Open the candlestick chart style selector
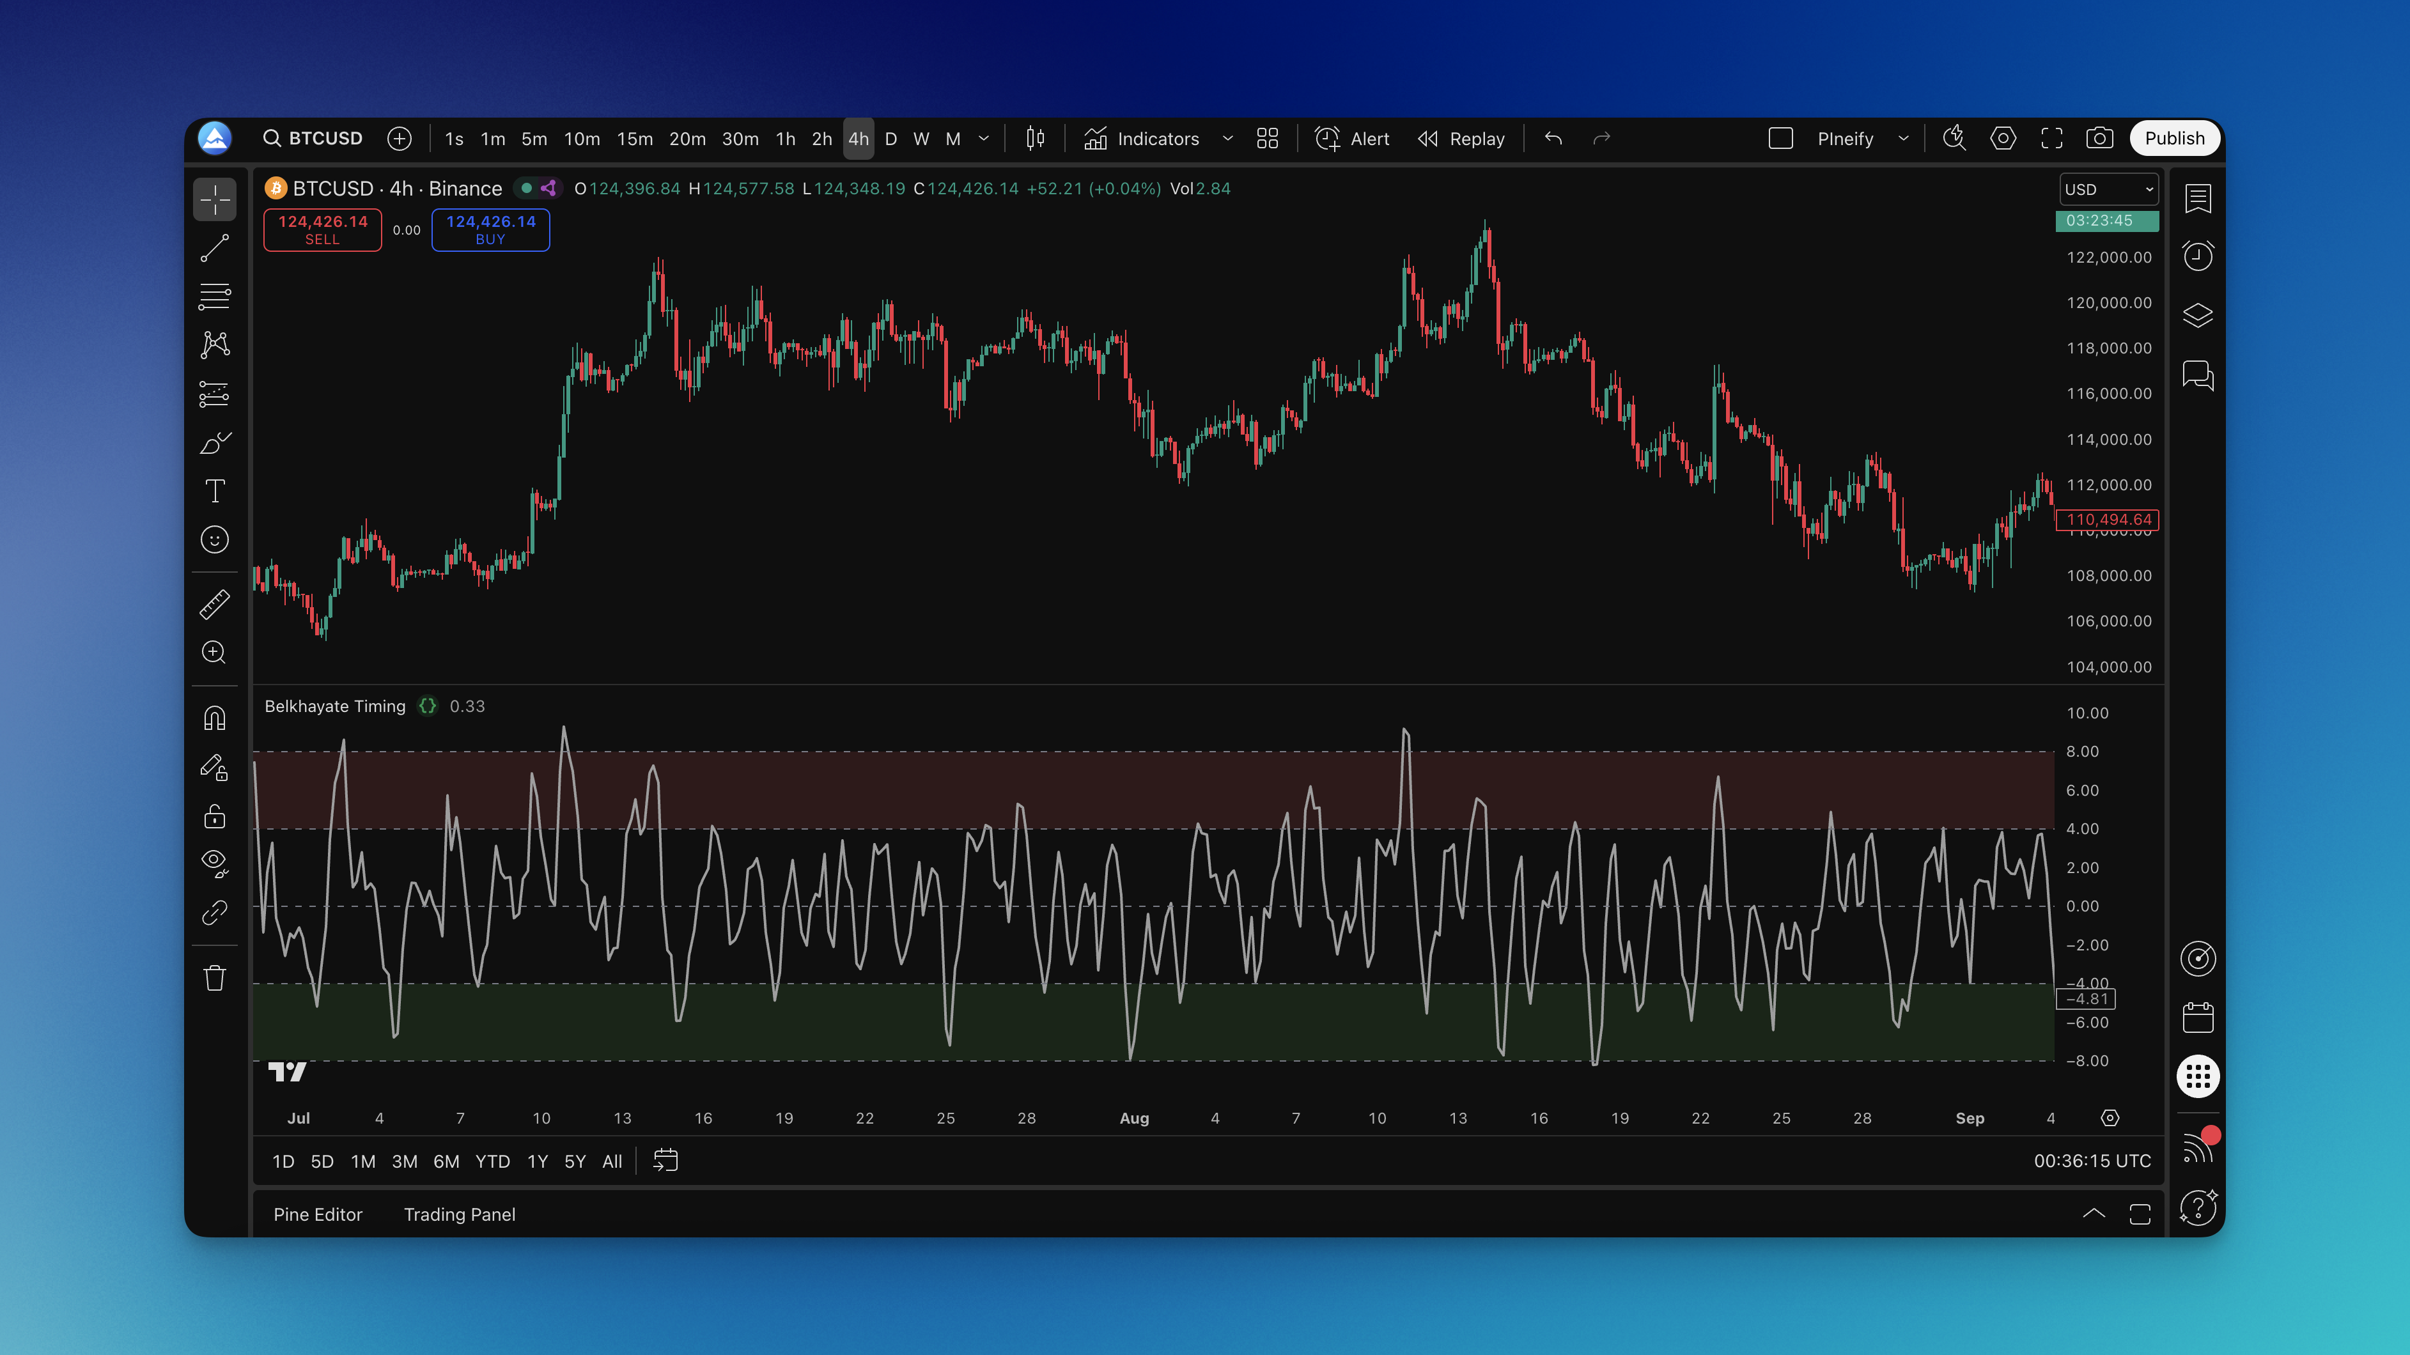This screenshot has height=1355, width=2410. (1035, 139)
